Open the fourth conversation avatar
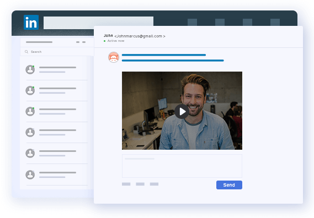Screen dimensions: 314x218 30,132
